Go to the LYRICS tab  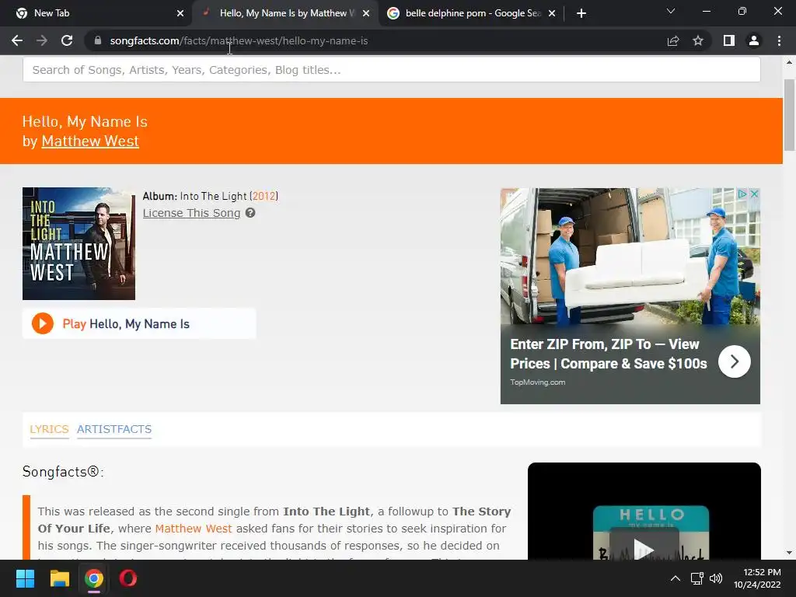point(49,429)
